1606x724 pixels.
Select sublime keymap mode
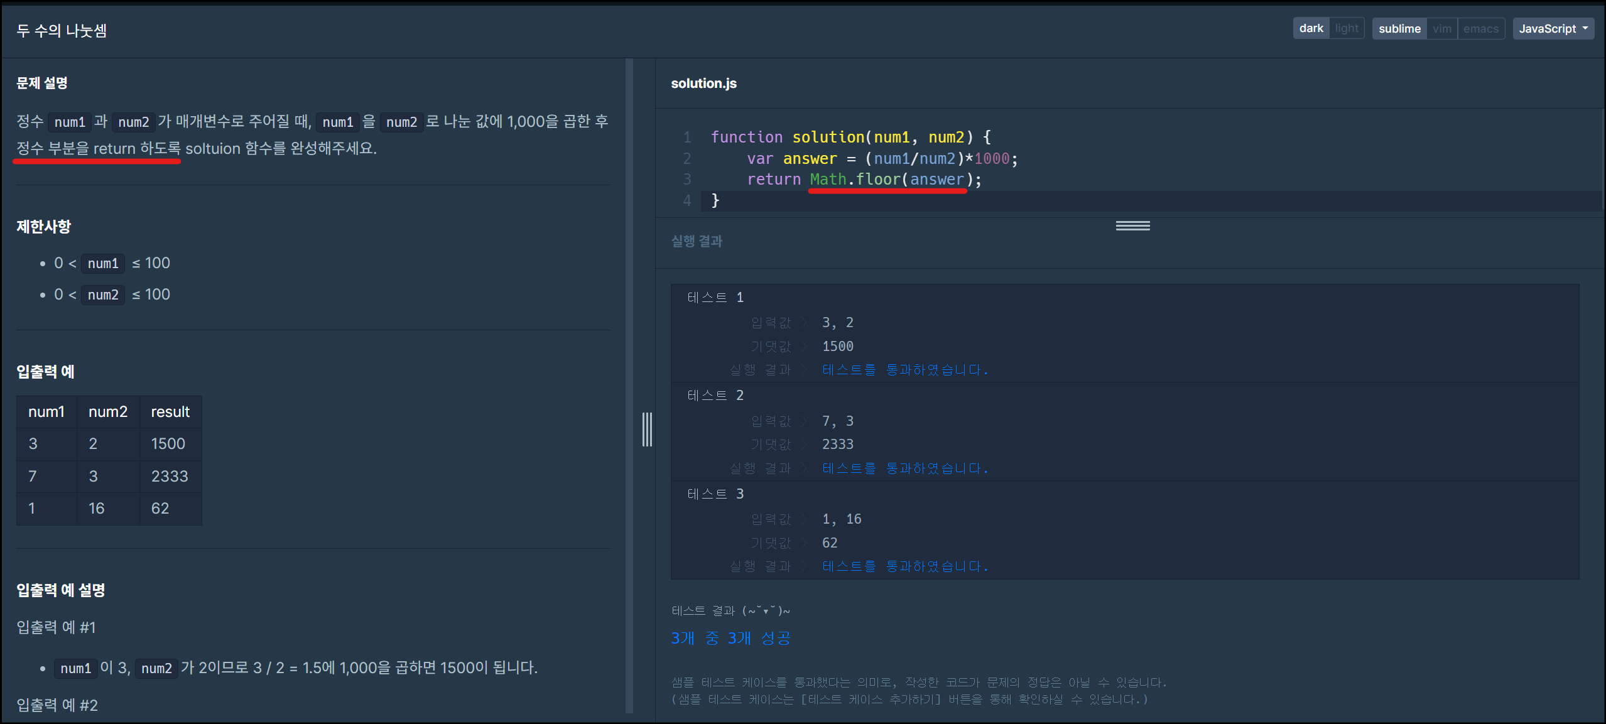tap(1399, 29)
